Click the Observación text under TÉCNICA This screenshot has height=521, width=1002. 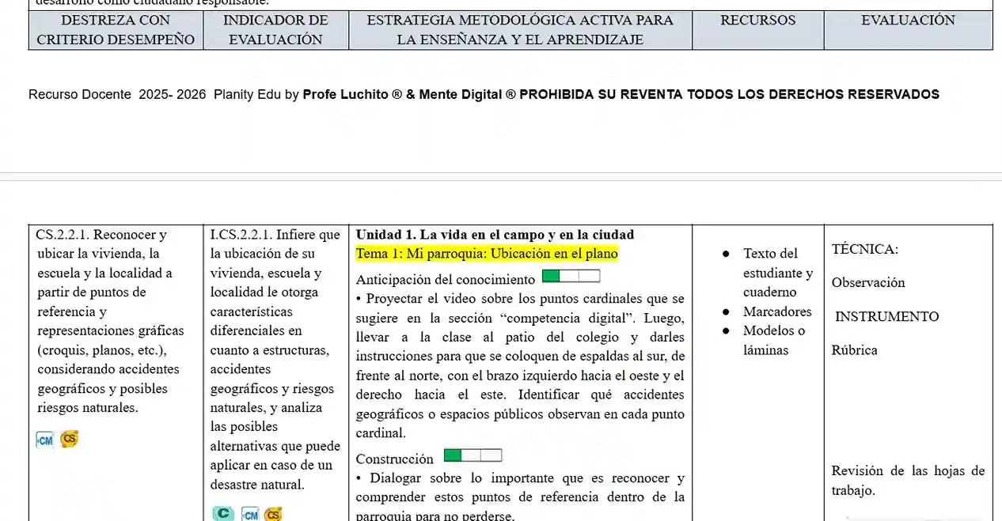tap(868, 283)
